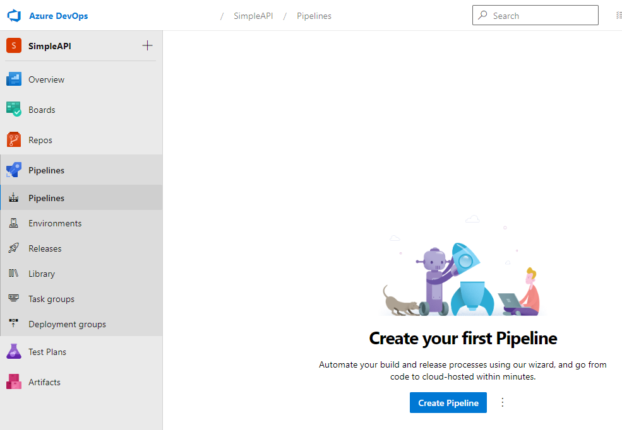622x430 pixels.
Task: Open the task list icon right of Search
Action: click(x=618, y=15)
